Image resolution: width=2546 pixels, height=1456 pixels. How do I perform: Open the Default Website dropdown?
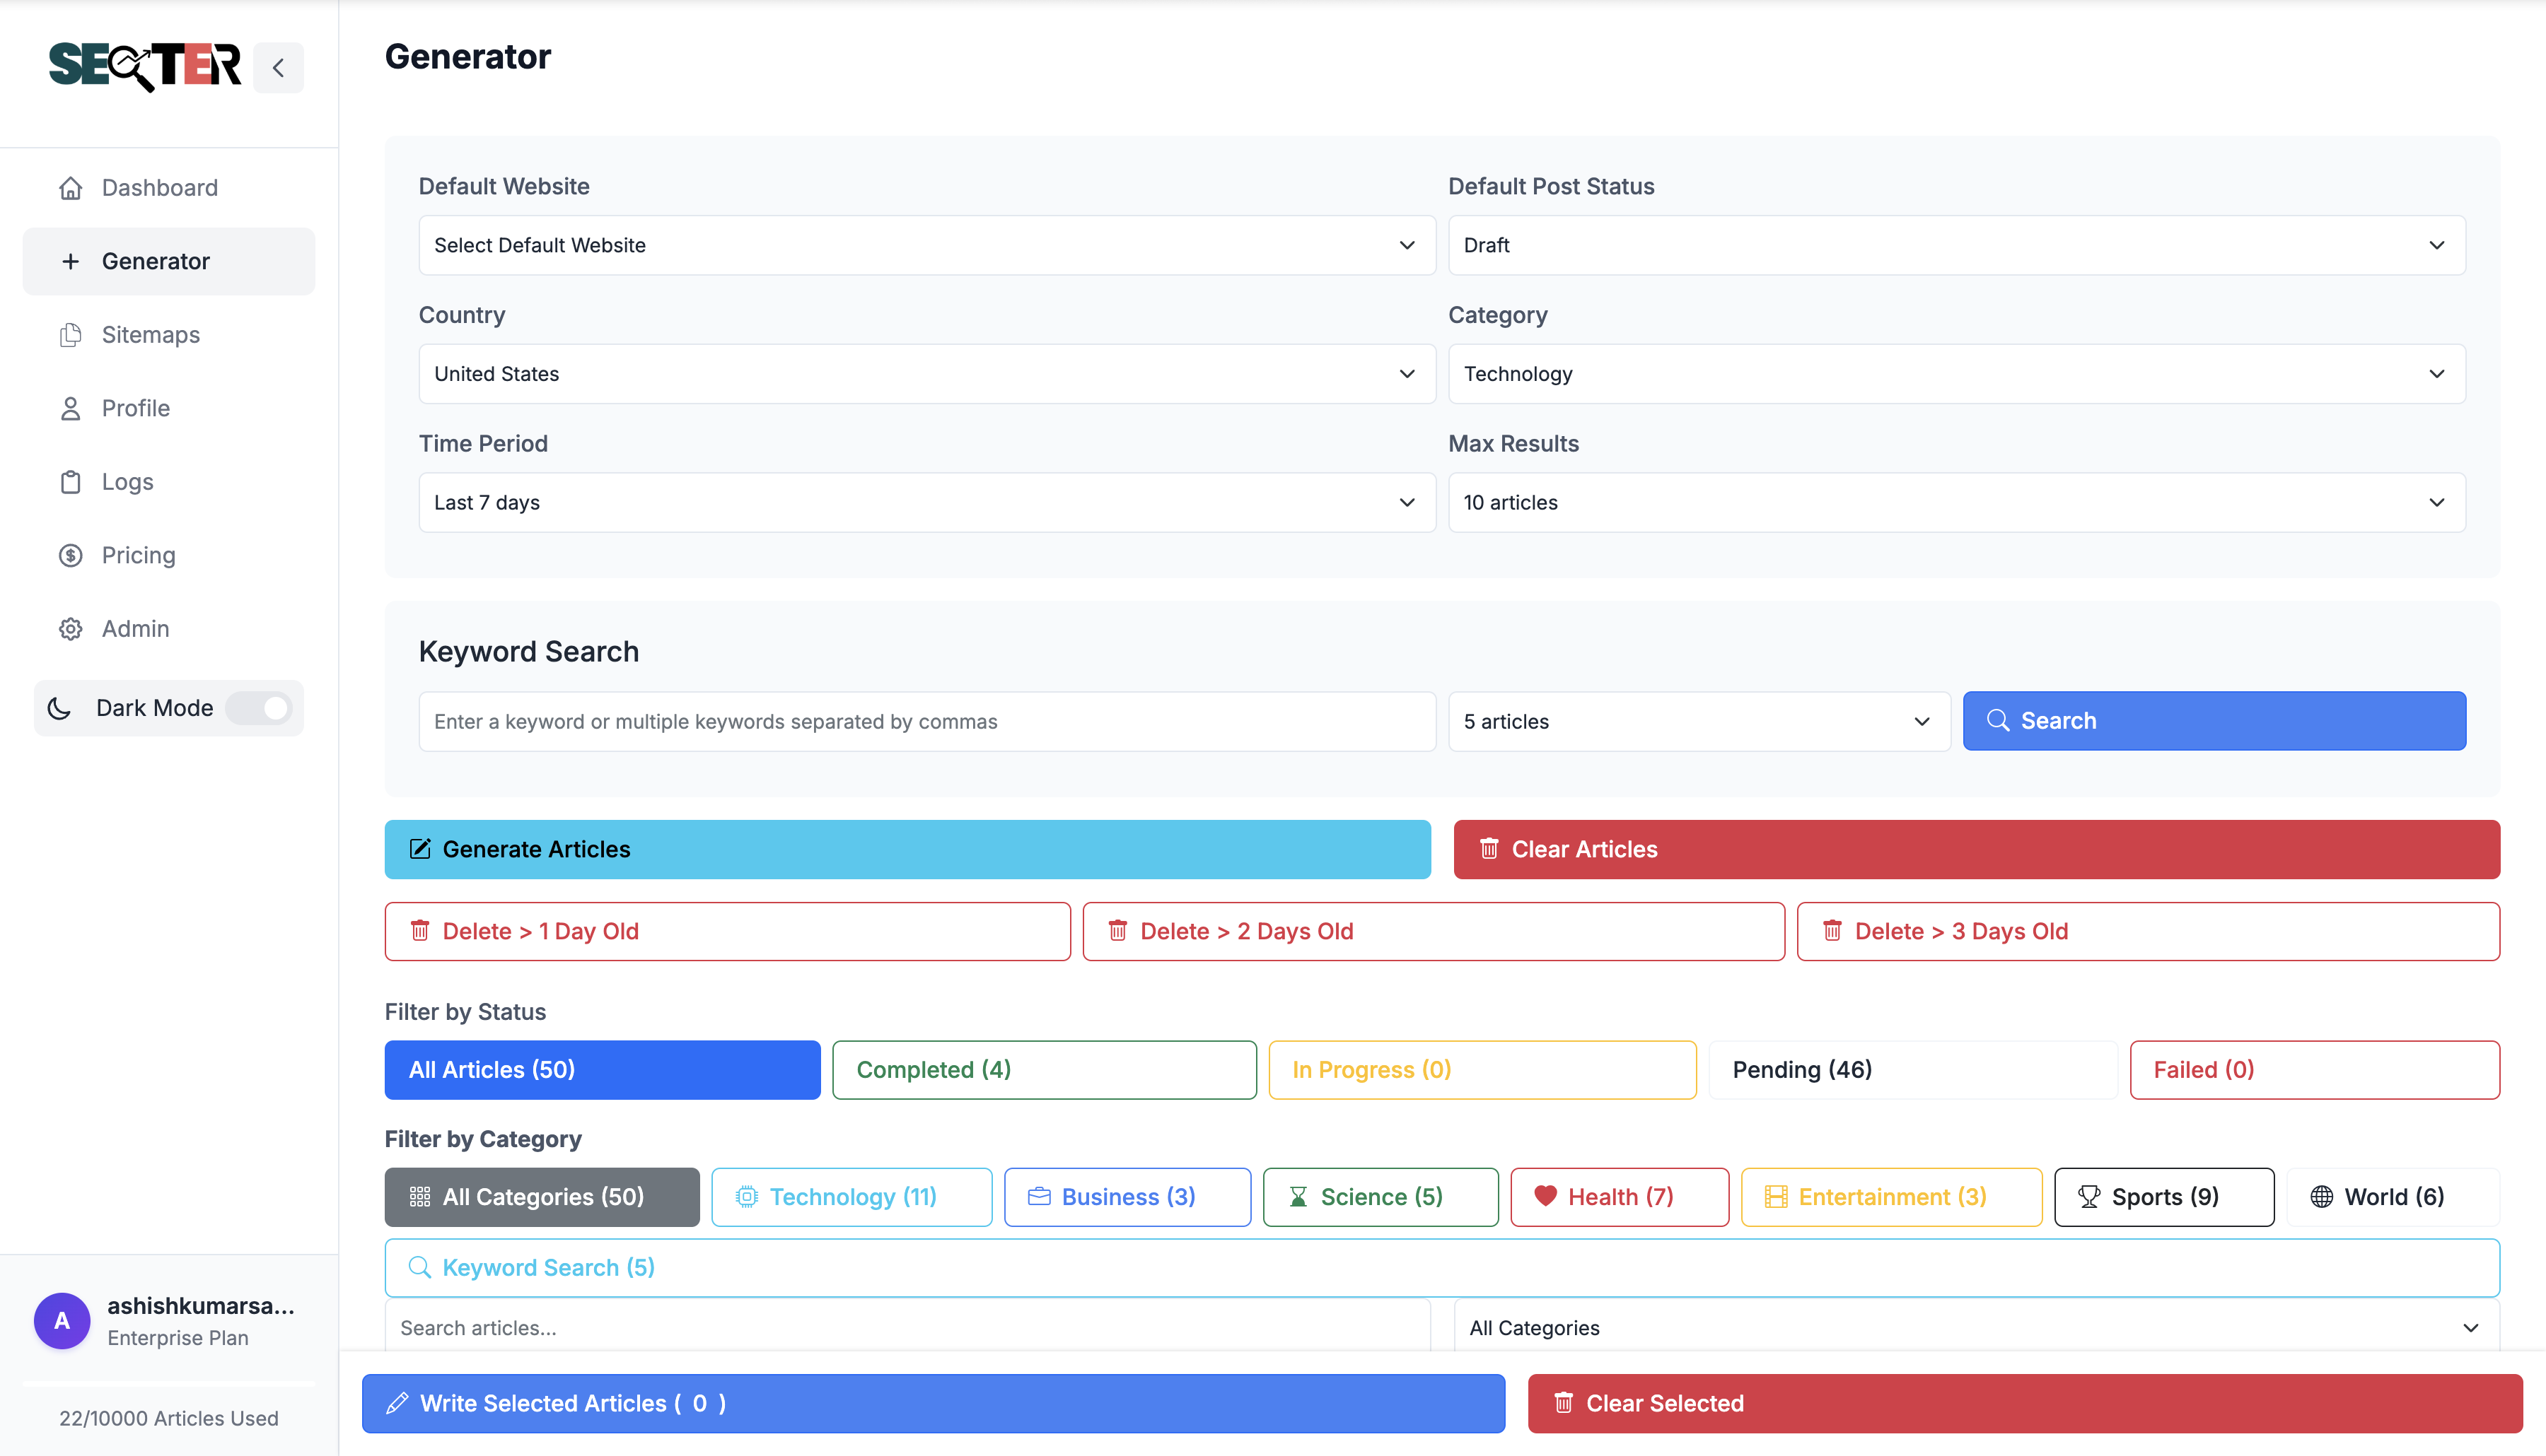(926, 245)
